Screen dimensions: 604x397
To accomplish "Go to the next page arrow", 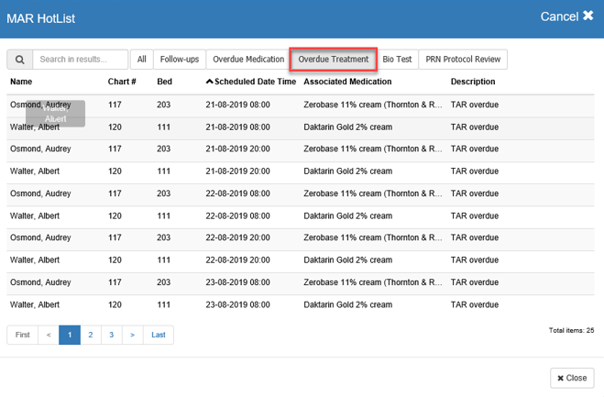I will pos(133,335).
